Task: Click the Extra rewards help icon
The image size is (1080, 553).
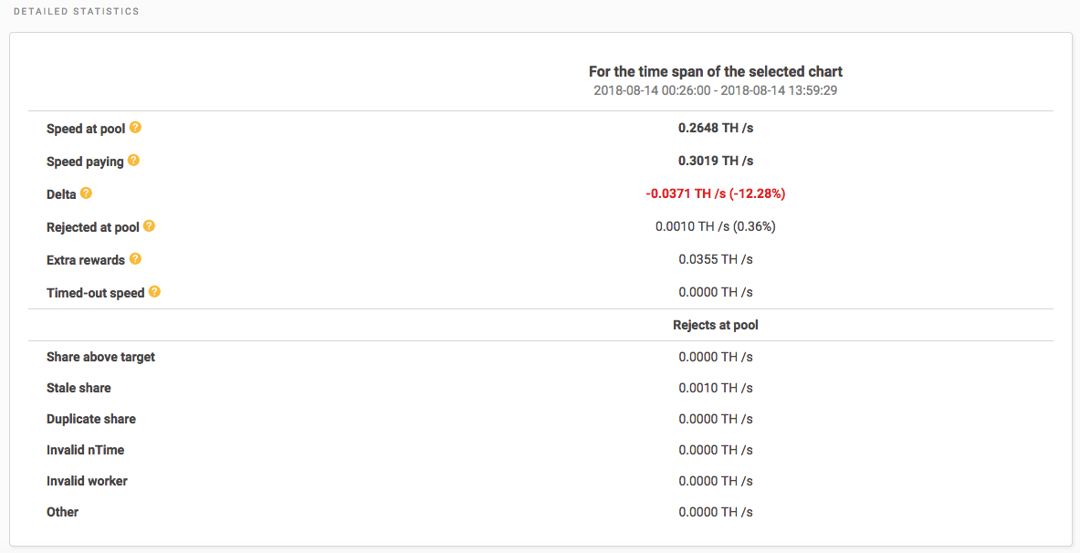Action: 135,259
